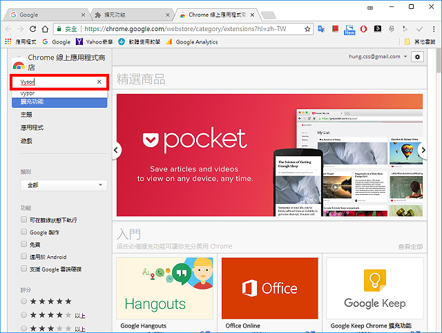Close the Google tab
This screenshot has height=333, width=442.
83,15
